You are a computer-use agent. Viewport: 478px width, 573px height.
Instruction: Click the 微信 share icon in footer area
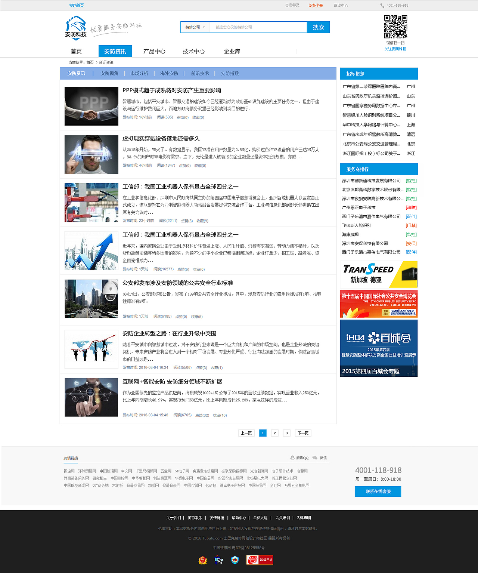click(316, 458)
